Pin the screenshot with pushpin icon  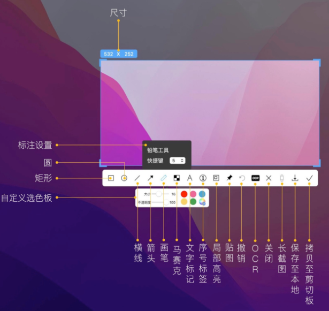(229, 178)
